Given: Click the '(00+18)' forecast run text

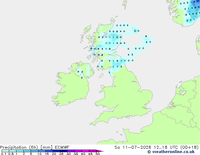Looking at the screenshot, I should click(190, 147).
